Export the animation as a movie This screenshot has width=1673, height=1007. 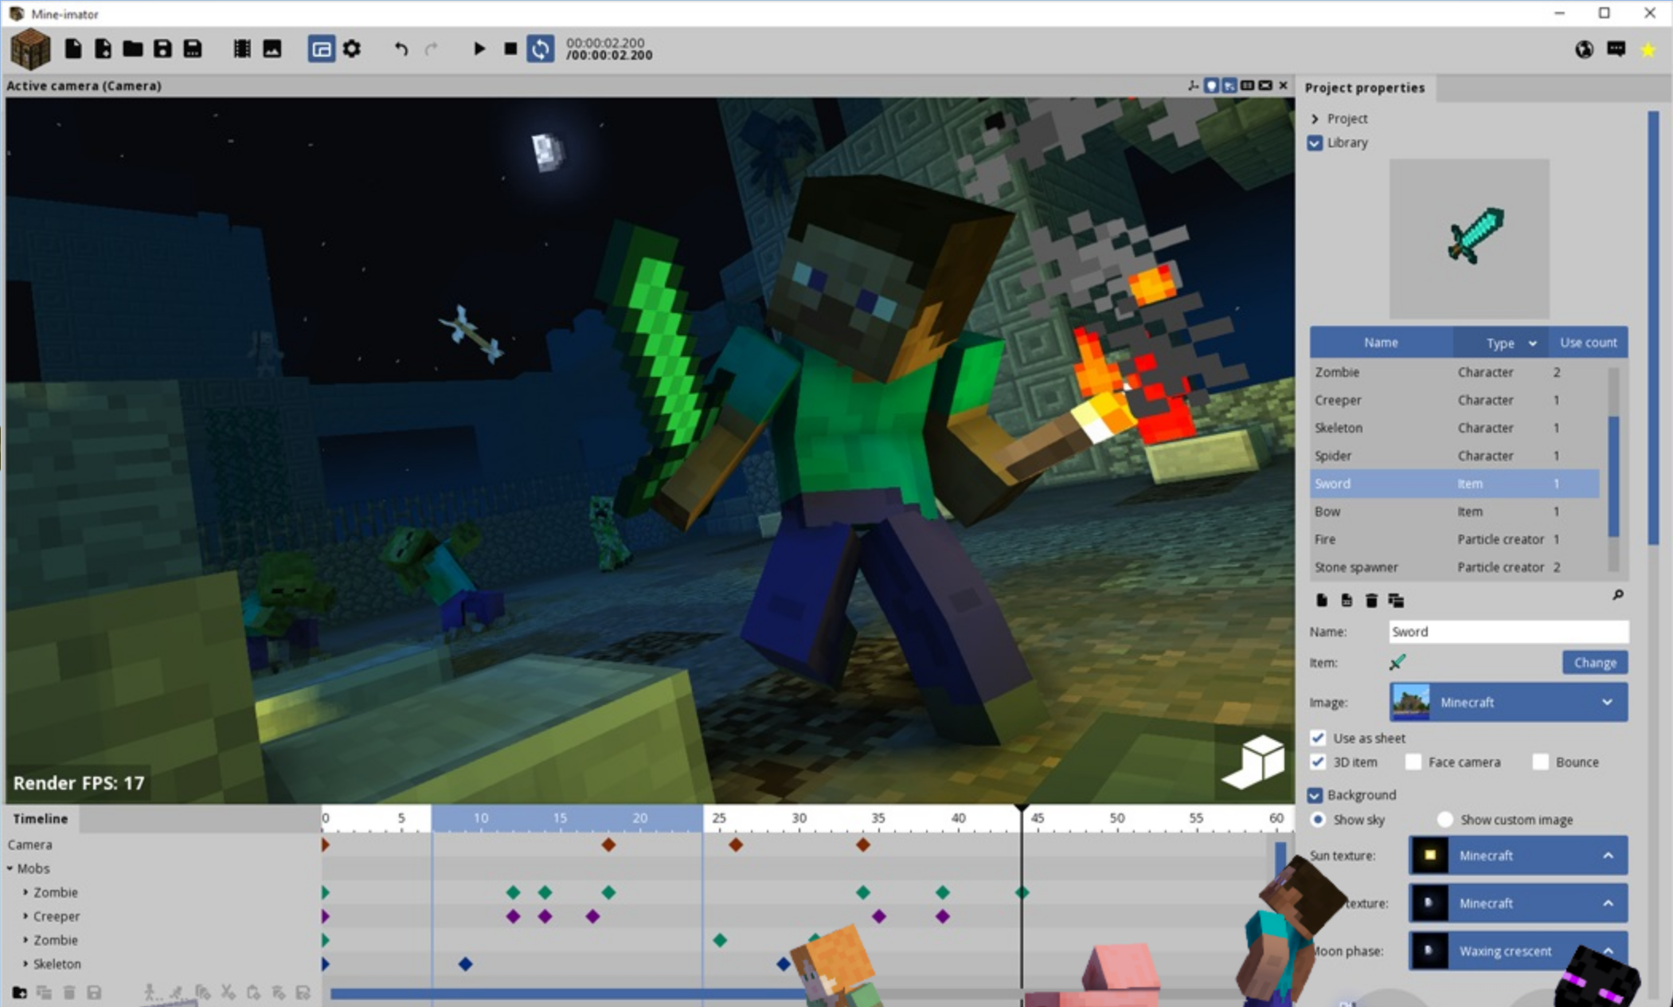[242, 49]
